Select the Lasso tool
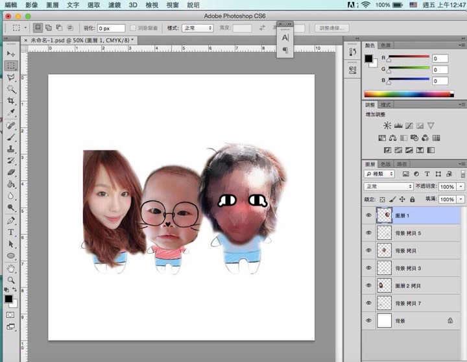Image resolution: width=467 pixels, height=362 pixels. (11, 77)
